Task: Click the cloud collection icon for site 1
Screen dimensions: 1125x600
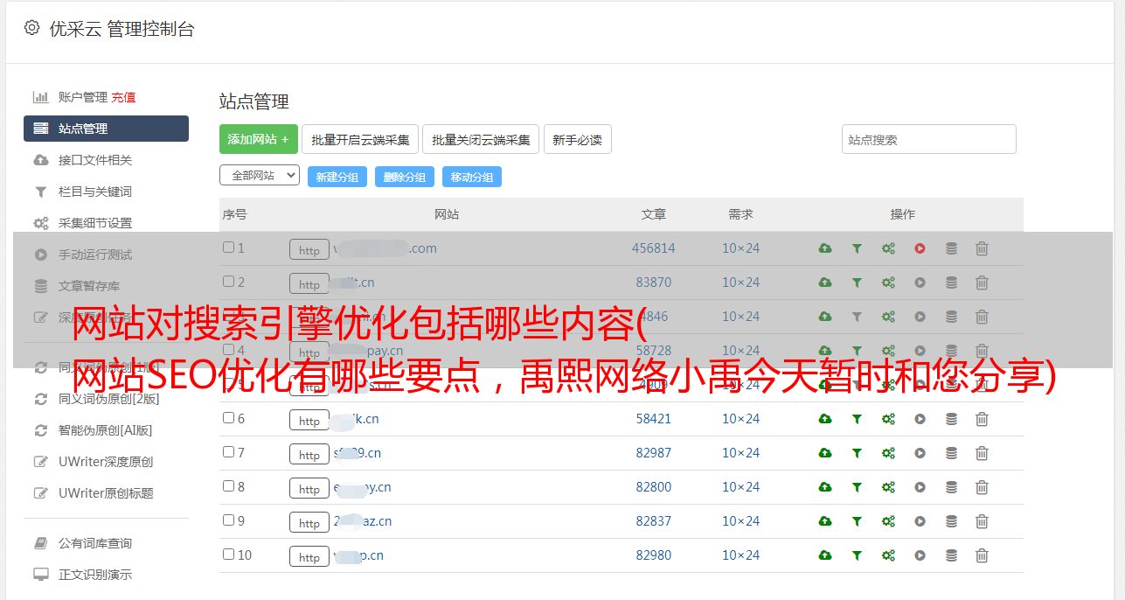Action: [x=825, y=248]
